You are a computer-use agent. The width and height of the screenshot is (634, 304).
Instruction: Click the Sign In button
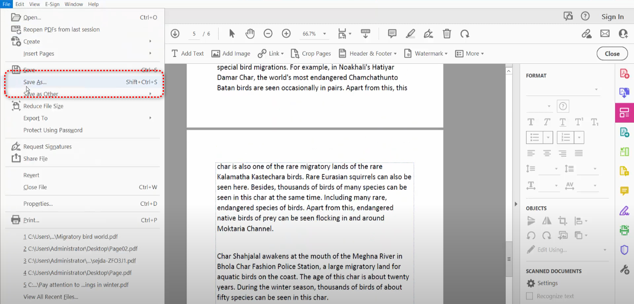tap(612, 17)
